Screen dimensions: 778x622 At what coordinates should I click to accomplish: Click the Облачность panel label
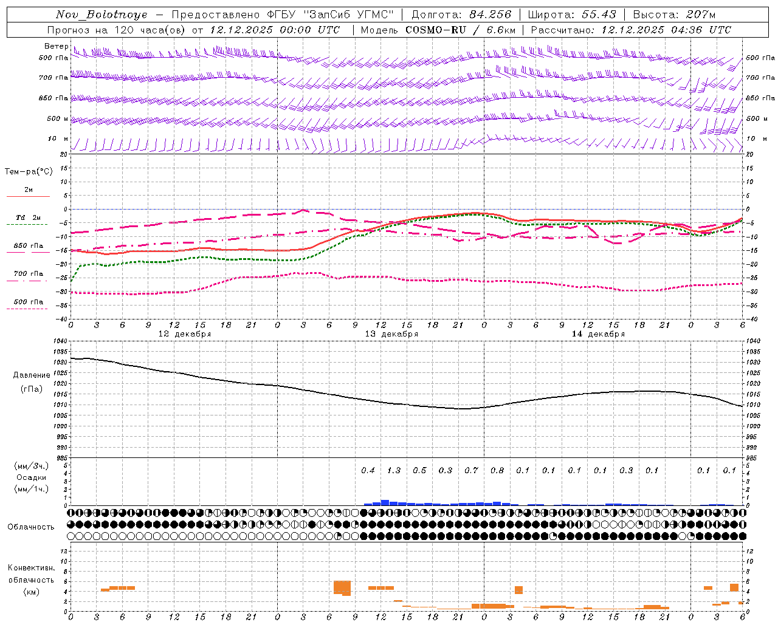pyautogui.click(x=31, y=527)
